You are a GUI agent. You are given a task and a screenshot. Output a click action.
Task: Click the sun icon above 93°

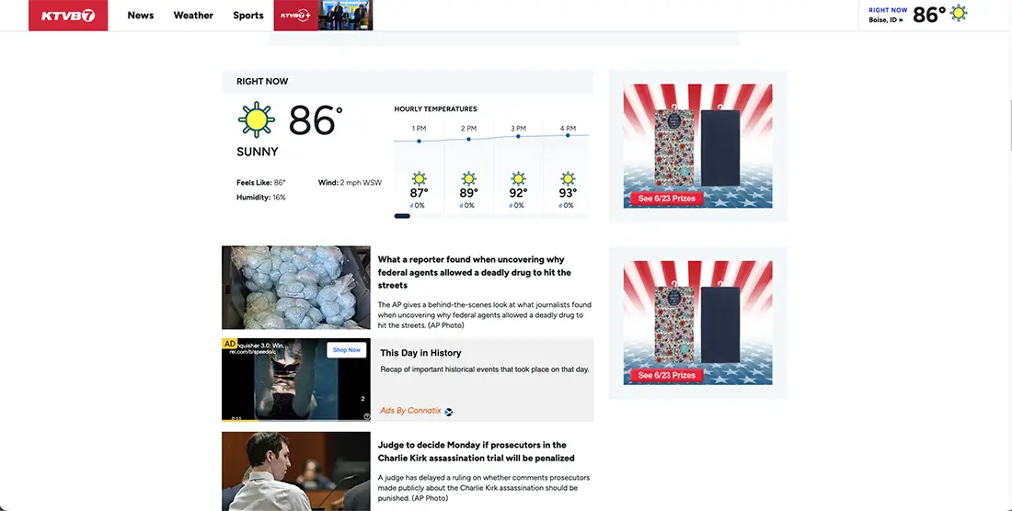coord(568,178)
